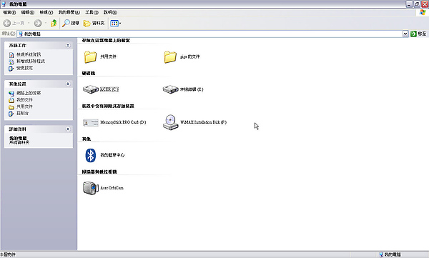
Task: Open the 檔案(F) menu
Action: coord(9,12)
